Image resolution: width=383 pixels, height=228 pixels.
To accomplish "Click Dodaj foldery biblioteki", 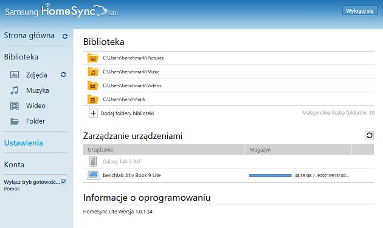I will coord(127,113).
